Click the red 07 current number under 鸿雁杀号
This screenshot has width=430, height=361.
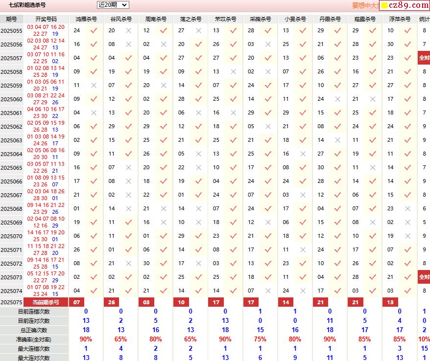76,302
